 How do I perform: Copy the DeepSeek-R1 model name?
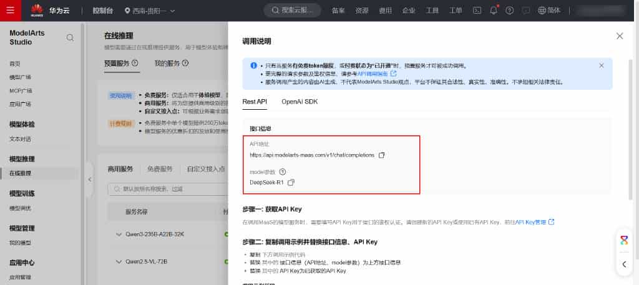click(291, 183)
